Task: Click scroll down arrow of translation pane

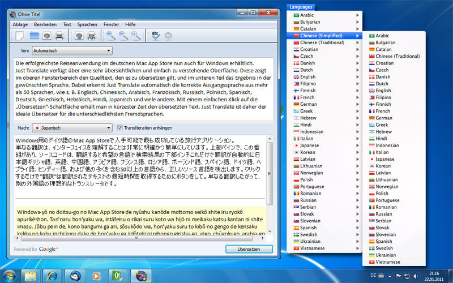Action: [x=270, y=231]
